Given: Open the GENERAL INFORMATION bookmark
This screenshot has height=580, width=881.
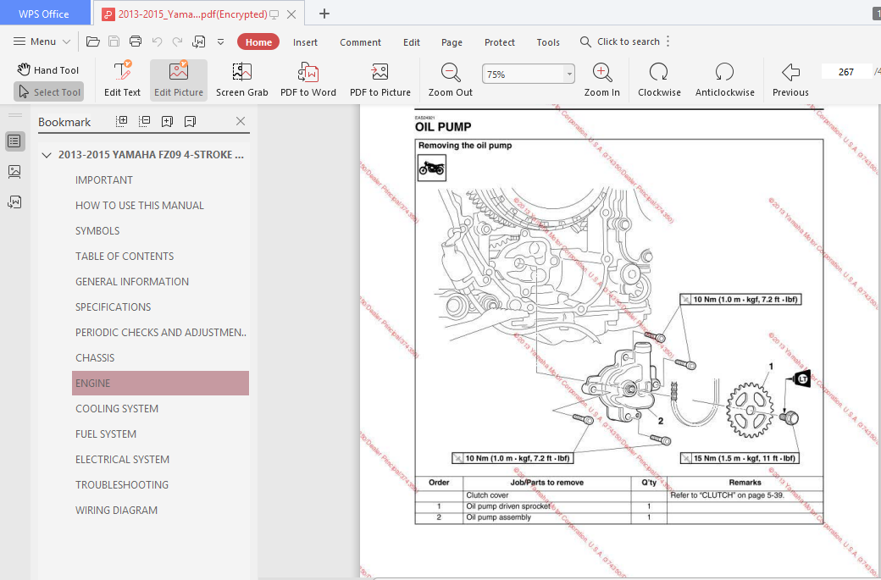Looking at the screenshot, I should 132,281.
